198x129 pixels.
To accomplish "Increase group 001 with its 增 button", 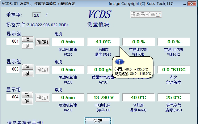I will pyautogui.click(x=28, y=39).
